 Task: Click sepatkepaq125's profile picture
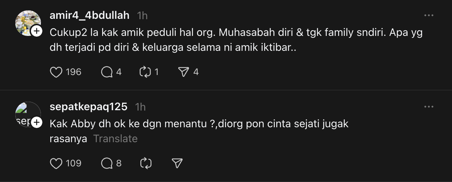(x=26, y=114)
